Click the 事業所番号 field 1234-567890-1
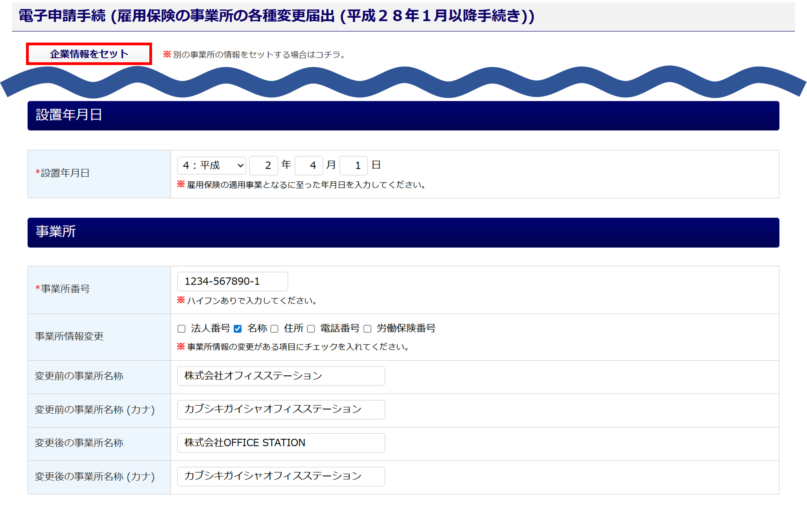Screen dimensions: 807x507 coord(232,281)
